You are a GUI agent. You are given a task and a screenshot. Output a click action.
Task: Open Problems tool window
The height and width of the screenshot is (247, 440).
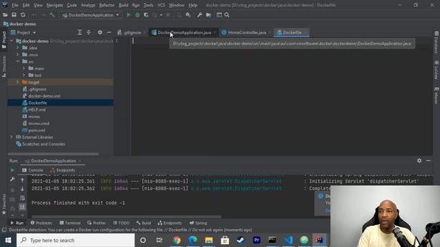41,223
